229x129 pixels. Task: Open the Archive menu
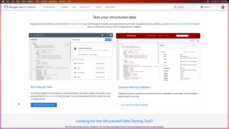coord(44,1)
